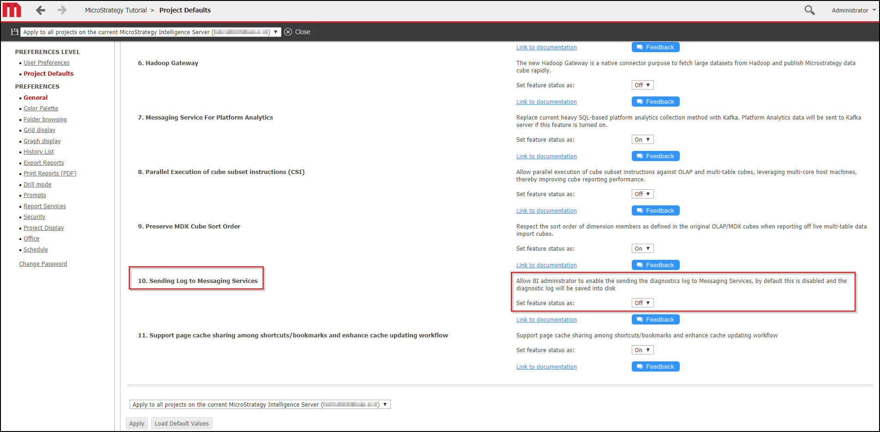Click the save icon in the toolbar
The width and height of the screenshot is (880, 432).
point(15,32)
